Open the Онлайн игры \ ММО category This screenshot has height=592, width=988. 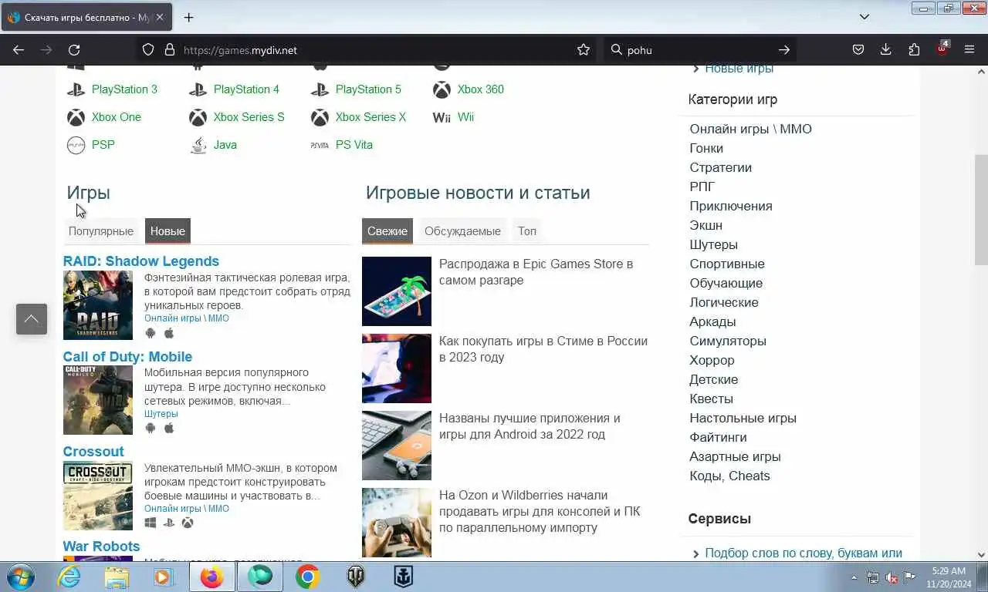pos(750,129)
